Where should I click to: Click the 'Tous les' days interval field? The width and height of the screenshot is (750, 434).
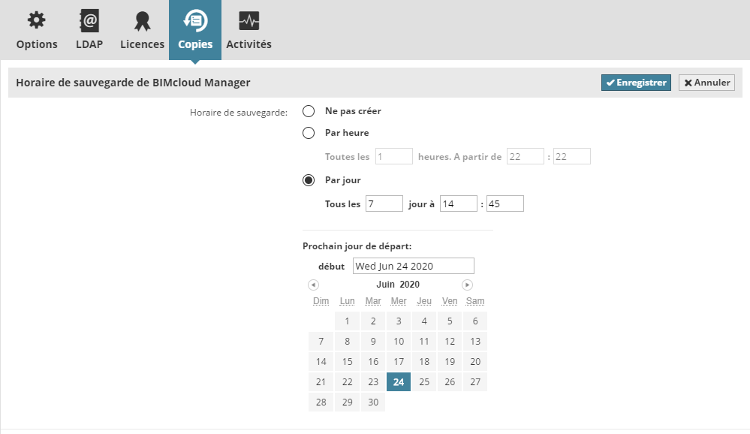[384, 203]
